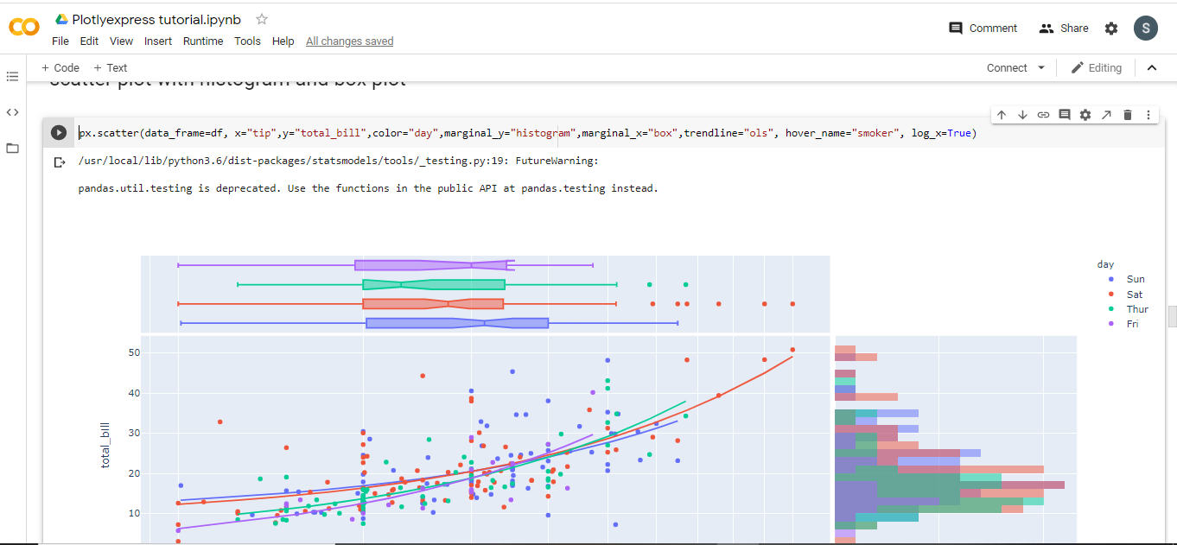Move the cell up

click(1002, 115)
